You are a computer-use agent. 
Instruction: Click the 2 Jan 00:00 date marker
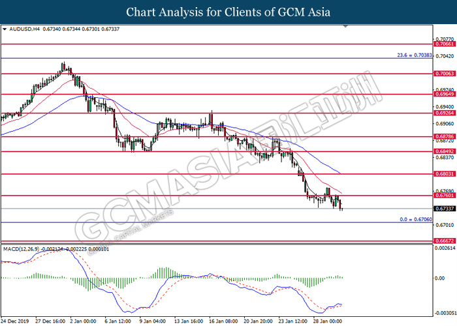click(82, 321)
